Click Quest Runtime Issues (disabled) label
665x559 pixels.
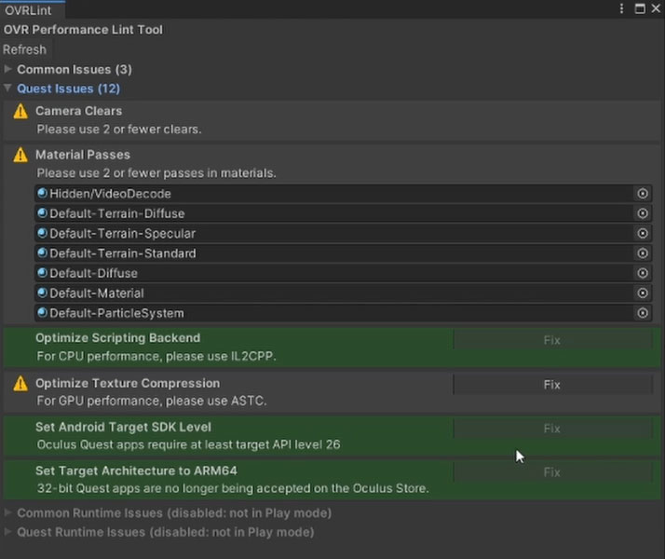(166, 532)
